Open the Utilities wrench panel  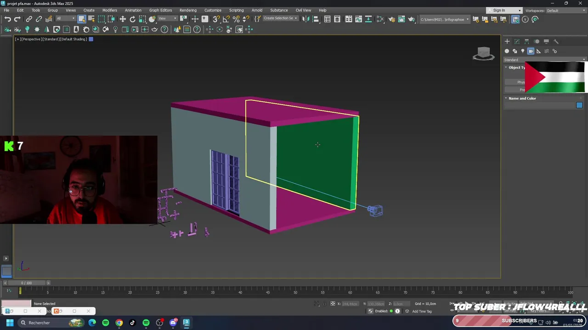556,41
